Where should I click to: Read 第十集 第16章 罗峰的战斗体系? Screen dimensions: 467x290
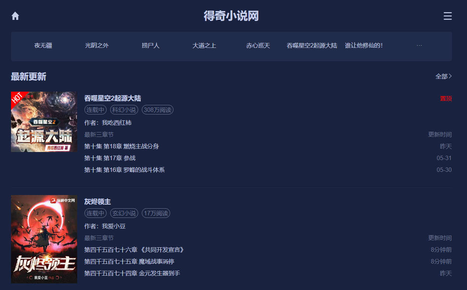coord(125,170)
